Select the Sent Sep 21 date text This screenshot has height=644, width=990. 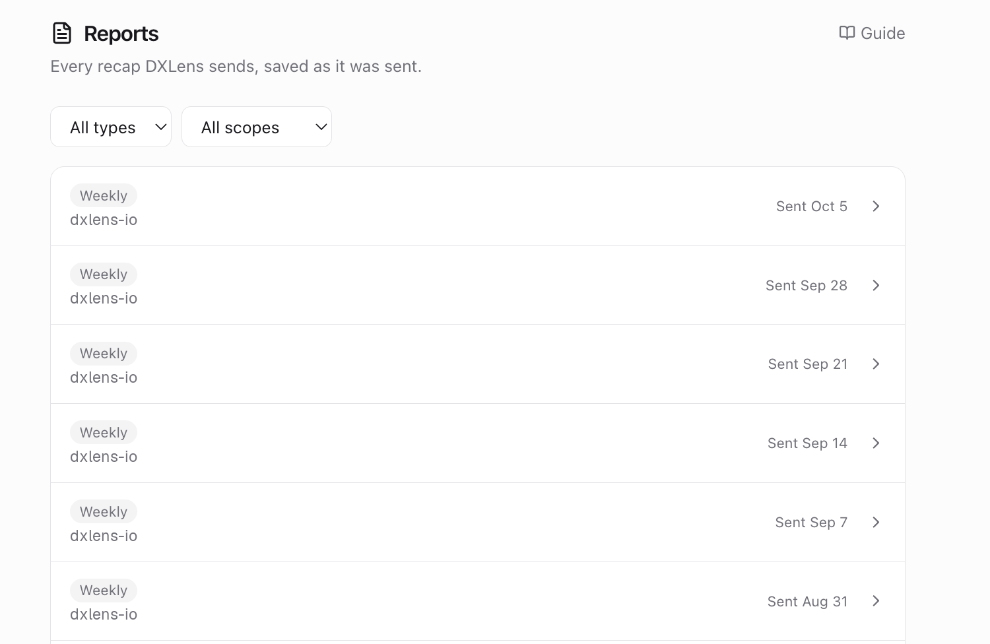808,364
